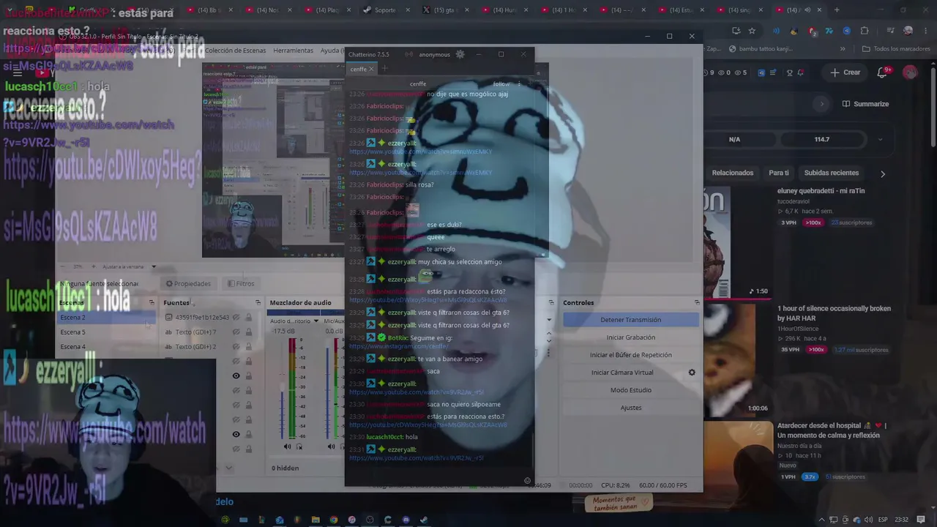
Task: Select the Relacionados filter chip
Action: point(733,173)
